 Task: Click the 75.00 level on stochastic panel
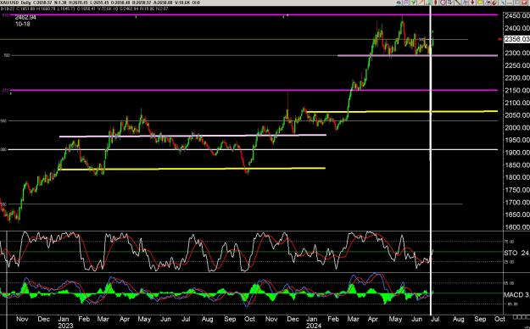(x=509, y=242)
